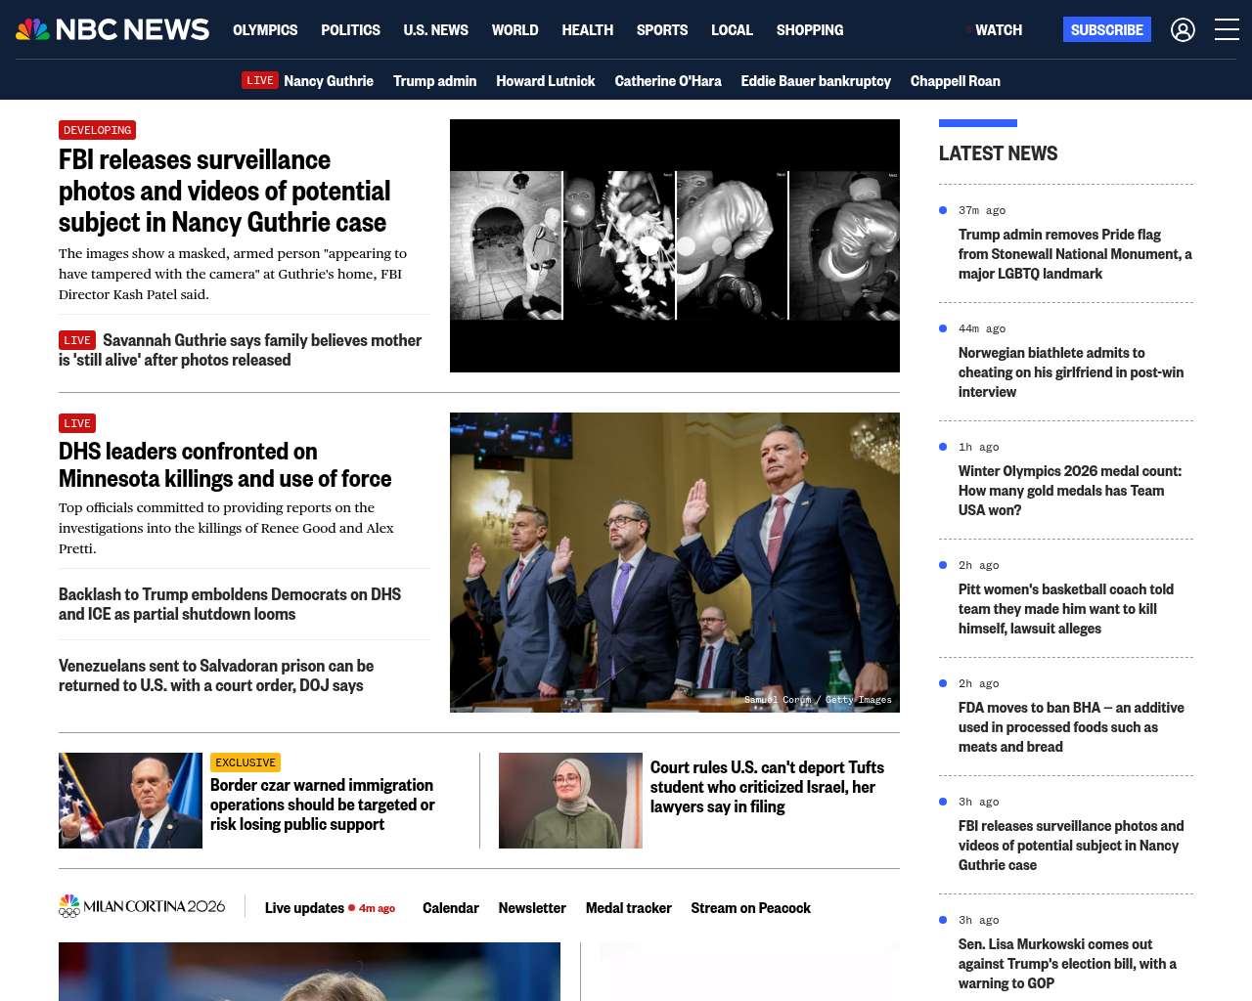This screenshot has width=1252, height=1001.
Task: Read the Pride flag Stonewall story
Action: click(1074, 254)
